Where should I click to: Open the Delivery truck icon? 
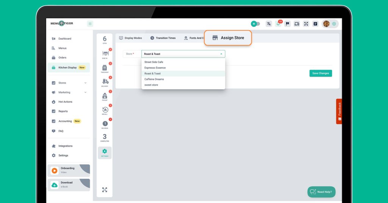tap(105, 82)
